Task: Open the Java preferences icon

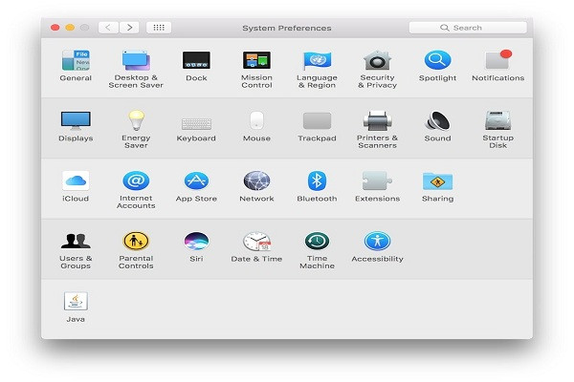Action: pos(76,301)
